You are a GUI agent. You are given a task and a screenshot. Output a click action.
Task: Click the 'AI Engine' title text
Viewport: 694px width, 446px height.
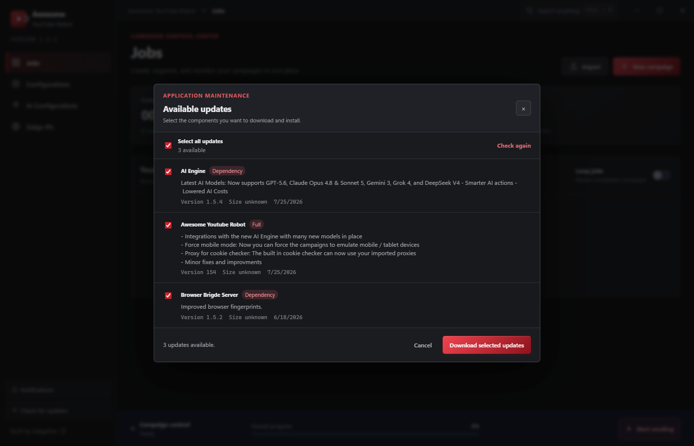(x=193, y=171)
